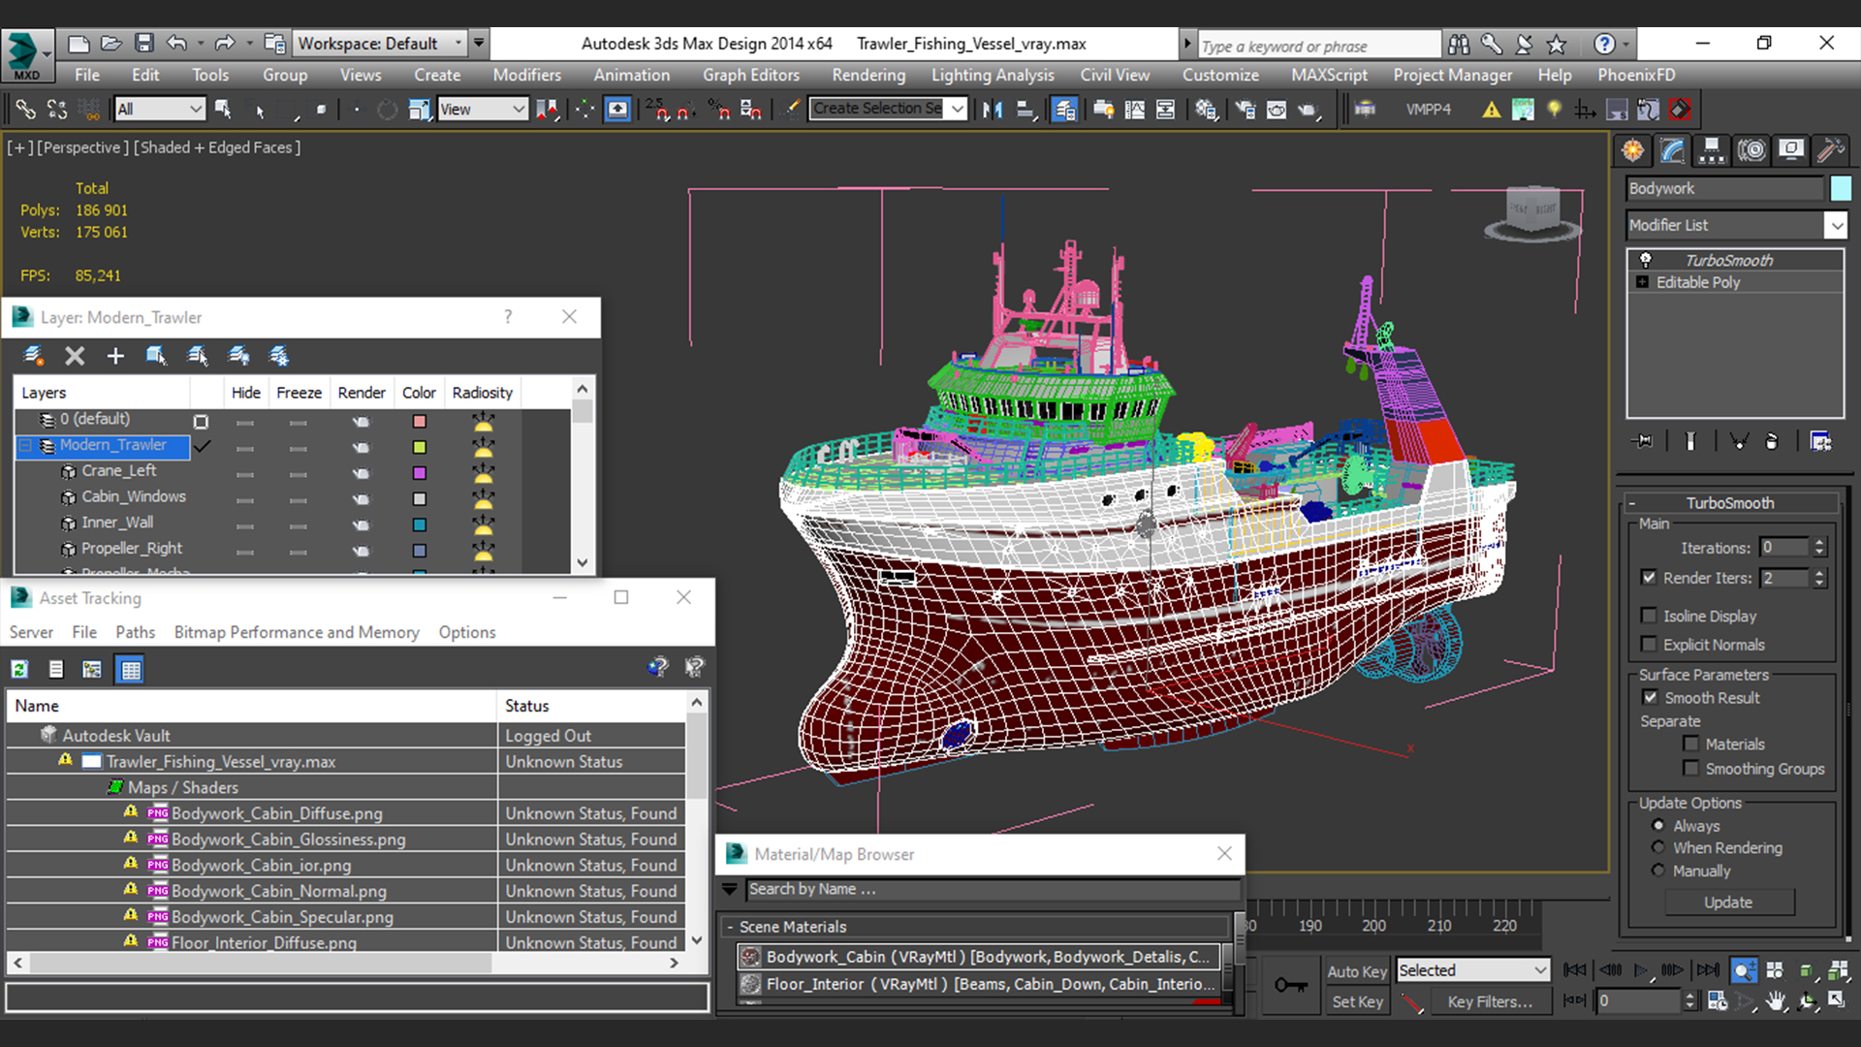The height and width of the screenshot is (1047, 1861).
Task: Open Bitmap Performance and Memory menu
Action: click(x=297, y=632)
